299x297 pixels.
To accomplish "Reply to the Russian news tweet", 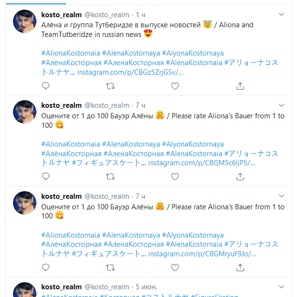I will coord(46,86).
